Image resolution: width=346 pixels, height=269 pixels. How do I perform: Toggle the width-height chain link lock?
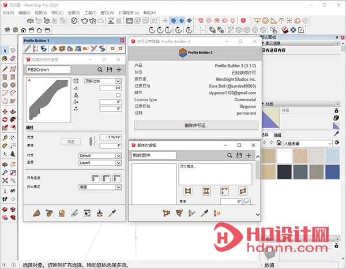91,141
